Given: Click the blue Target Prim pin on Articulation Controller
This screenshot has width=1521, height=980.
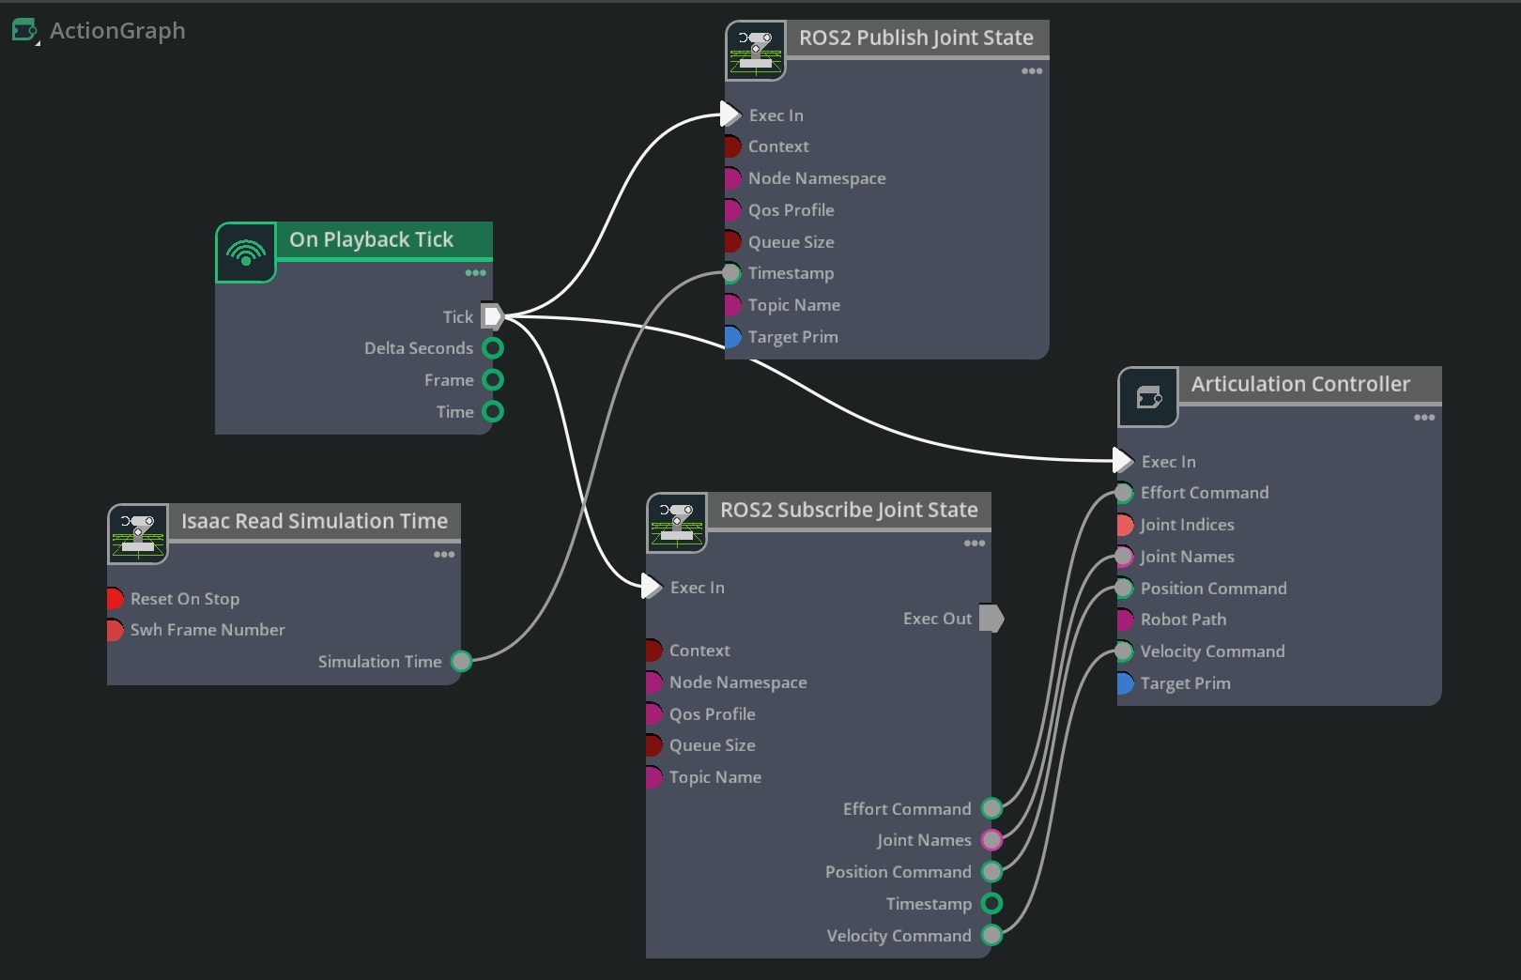Looking at the screenshot, I should click(x=1125, y=683).
